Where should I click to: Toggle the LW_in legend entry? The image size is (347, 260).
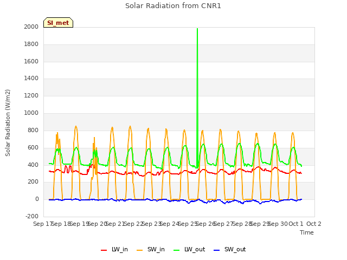click(114, 249)
